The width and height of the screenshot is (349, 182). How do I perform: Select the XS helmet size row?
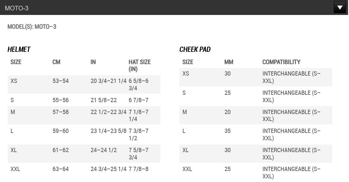pyautogui.click(x=84, y=84)
